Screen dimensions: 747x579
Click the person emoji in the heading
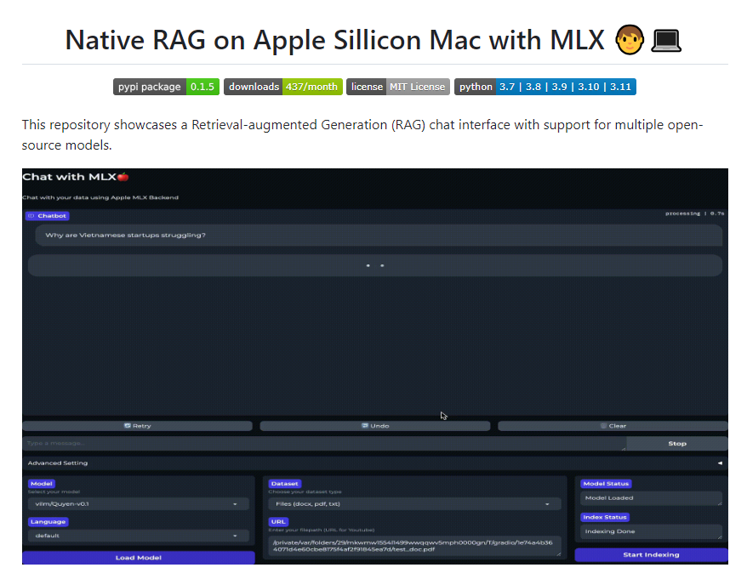coord(630,39)
